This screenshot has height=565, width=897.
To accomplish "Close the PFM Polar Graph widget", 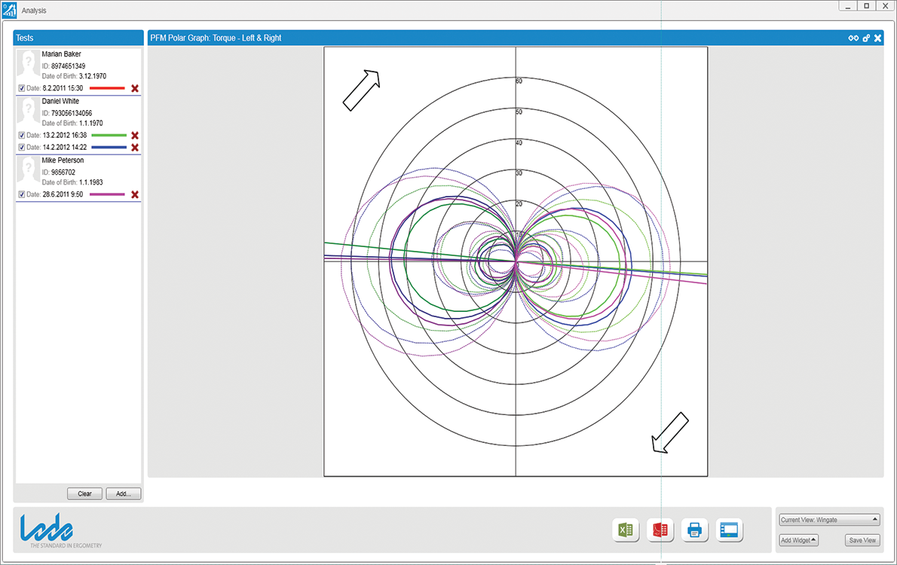I will (877, 38).
